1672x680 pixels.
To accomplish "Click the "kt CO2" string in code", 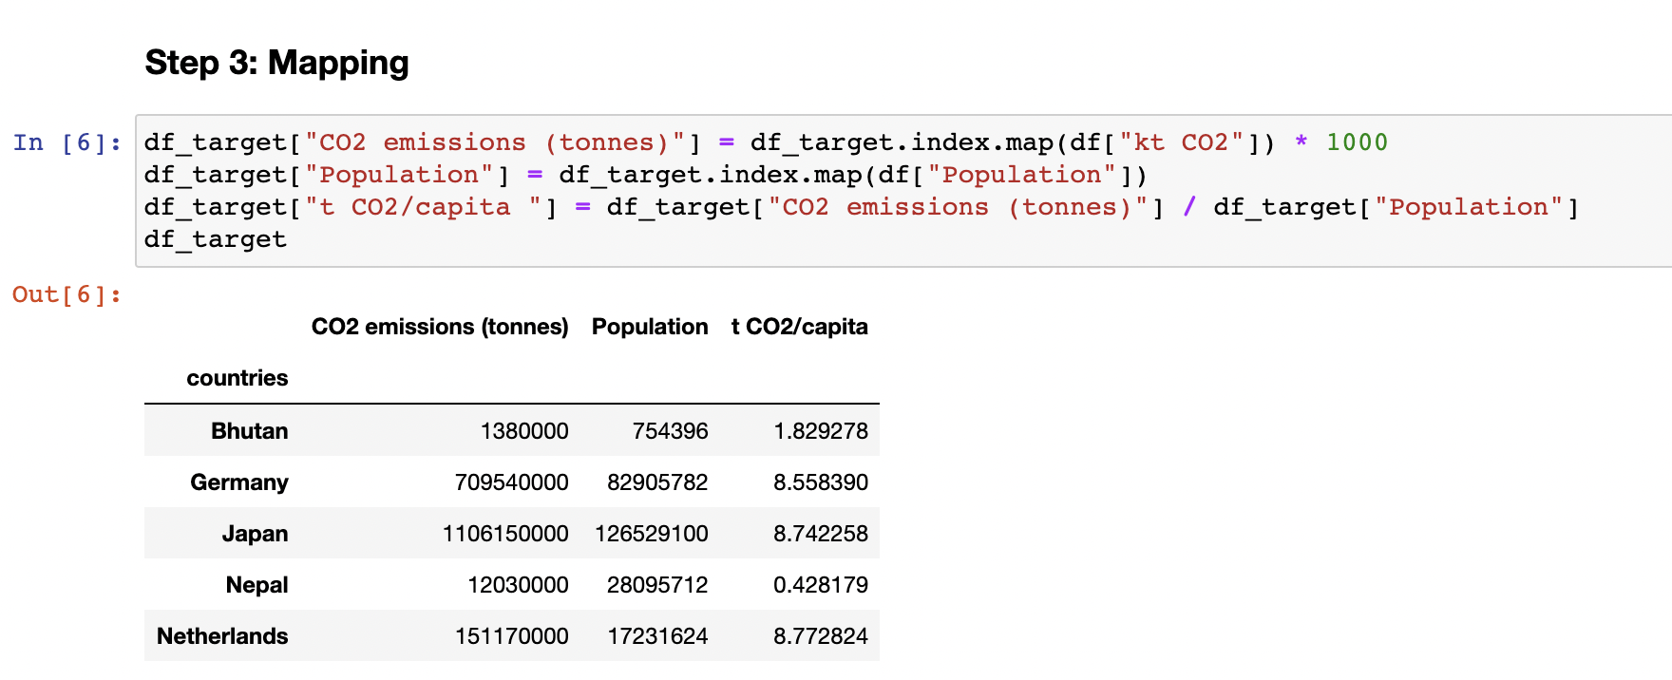I will tap(1181, 142).
